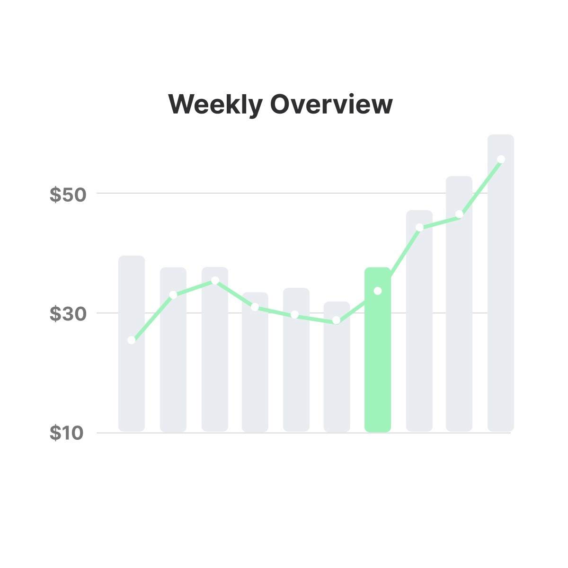Click the line point on the green bar
568x568 pixels.
click(378, 291)
